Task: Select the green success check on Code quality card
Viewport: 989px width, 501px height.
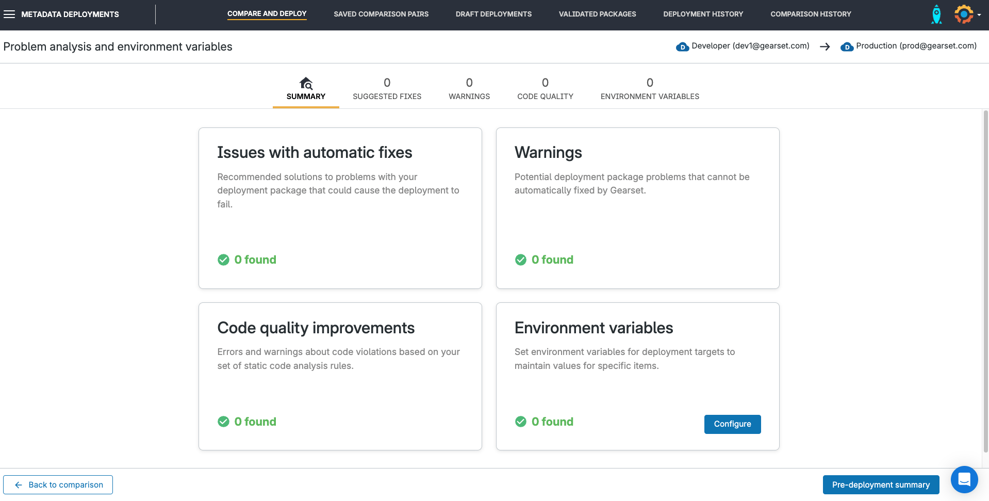Action: pos(223,422)
